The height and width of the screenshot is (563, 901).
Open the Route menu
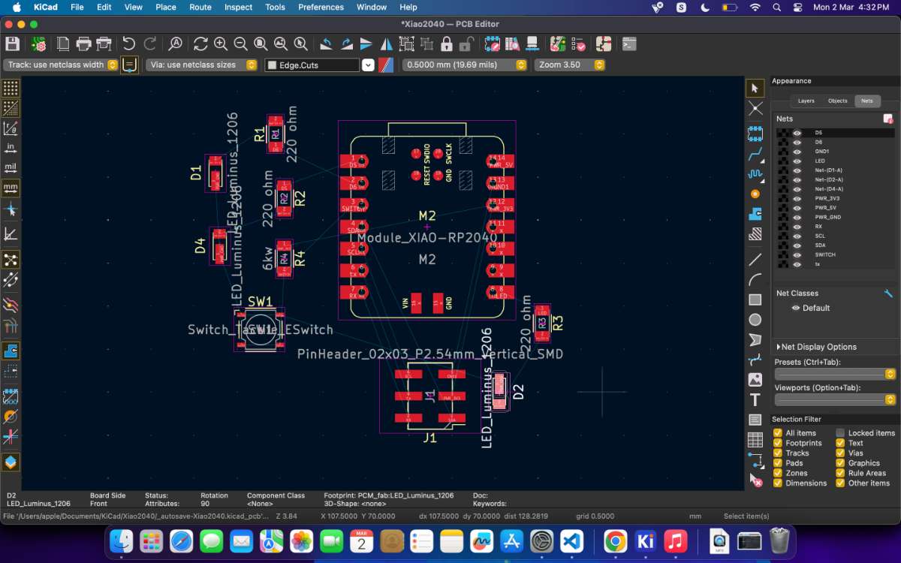(x=200, y=7)
